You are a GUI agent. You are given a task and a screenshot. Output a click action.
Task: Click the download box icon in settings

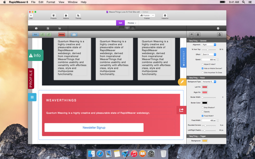point(220,34)
